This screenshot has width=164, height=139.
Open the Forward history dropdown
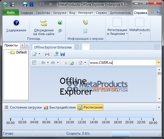click(x=58, y=62)
